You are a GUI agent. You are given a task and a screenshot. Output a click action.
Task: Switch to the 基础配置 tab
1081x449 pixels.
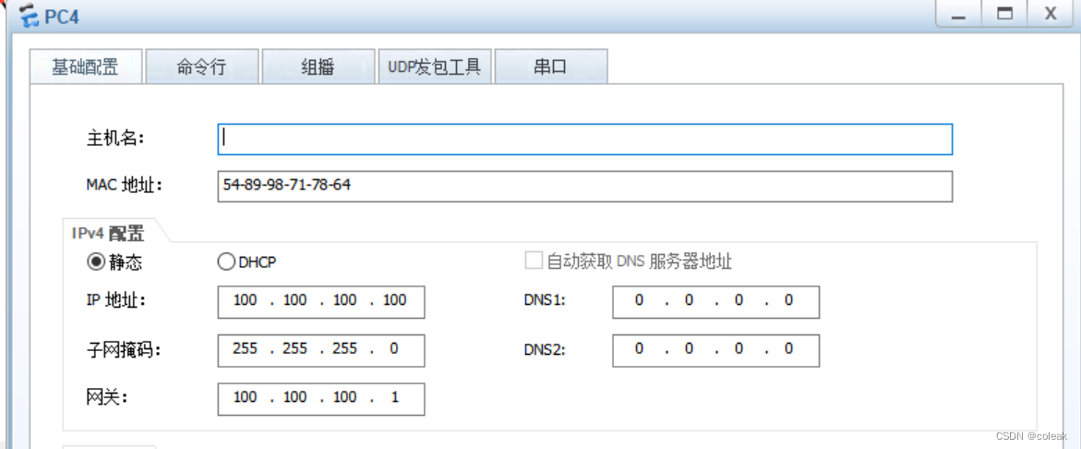(x=86, y=67)
